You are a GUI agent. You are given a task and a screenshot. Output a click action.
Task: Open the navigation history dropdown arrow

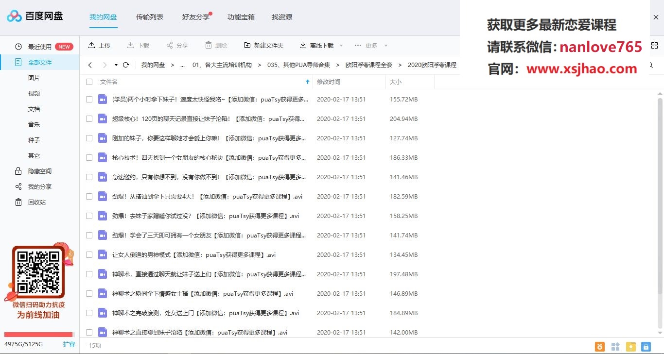116,65
